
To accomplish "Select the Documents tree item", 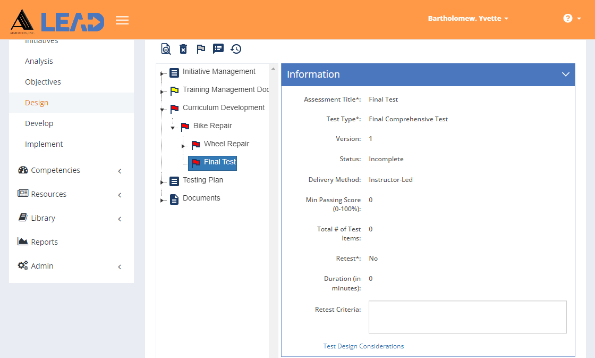I will pyautogui.click(x=201, y=198).
